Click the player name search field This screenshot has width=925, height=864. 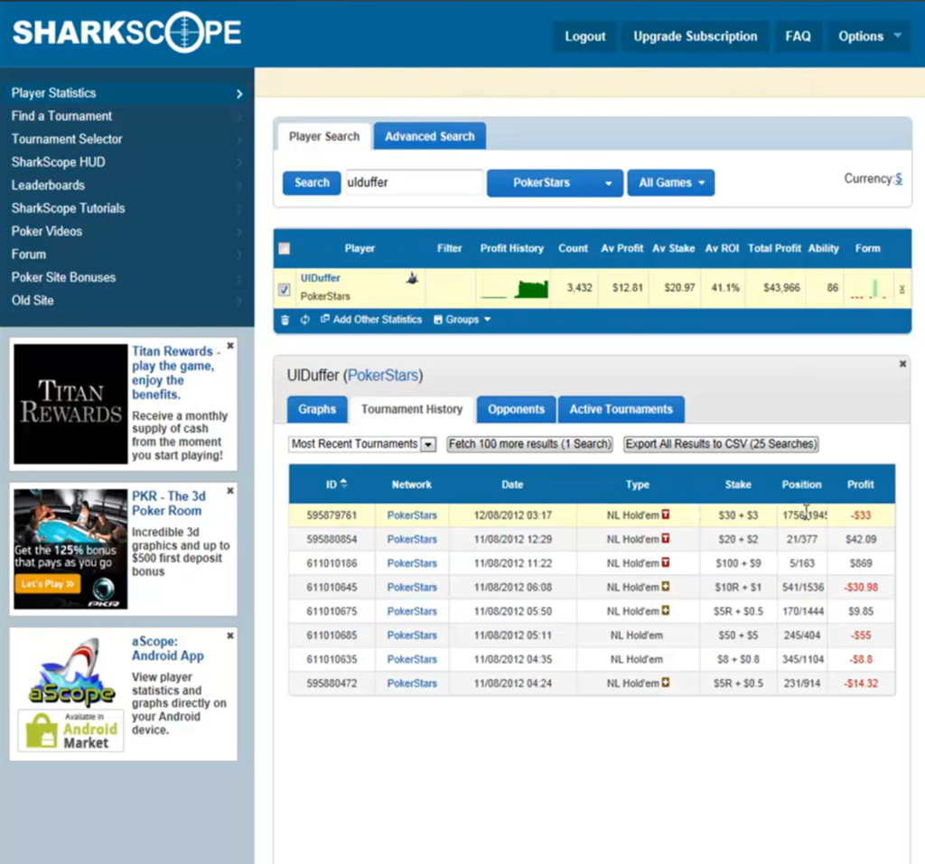click(x=414, y=182)
